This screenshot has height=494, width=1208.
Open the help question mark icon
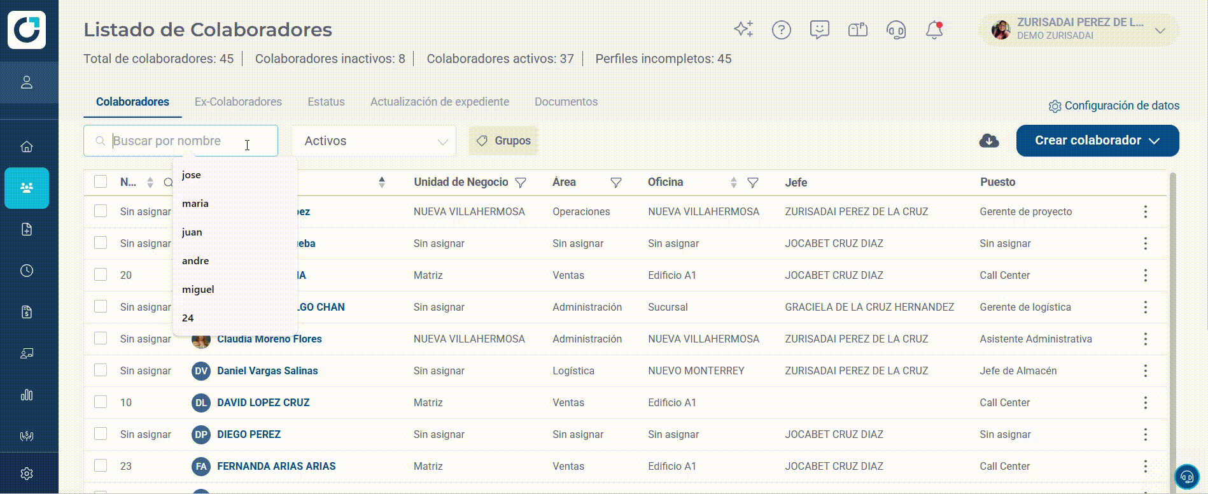pos(782,30)
